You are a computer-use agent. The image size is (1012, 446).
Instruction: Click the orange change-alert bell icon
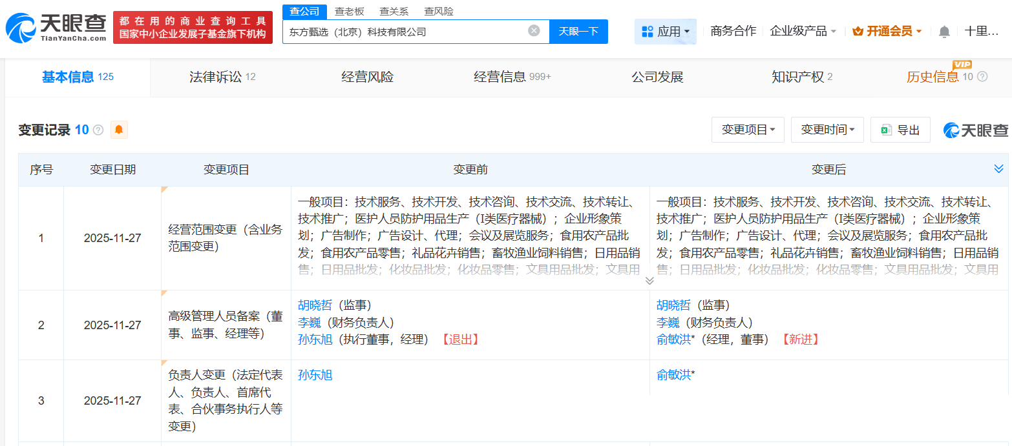[x=119, y=130]
